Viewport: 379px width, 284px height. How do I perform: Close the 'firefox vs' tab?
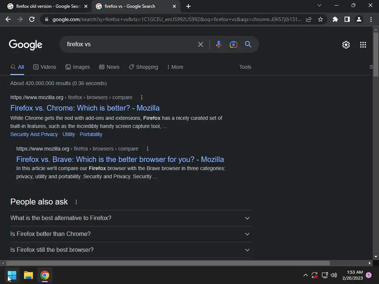click(x=174, y=6)
